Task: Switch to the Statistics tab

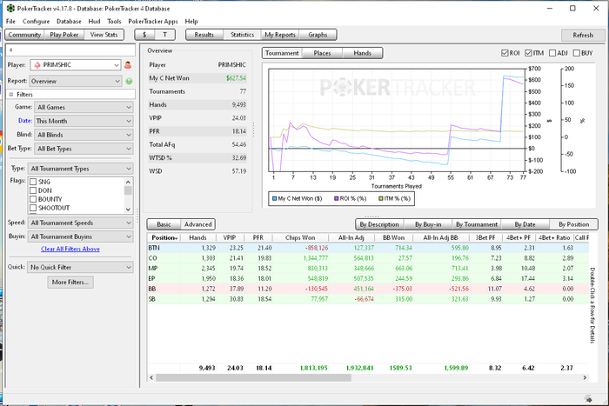Action: [243, 35]
